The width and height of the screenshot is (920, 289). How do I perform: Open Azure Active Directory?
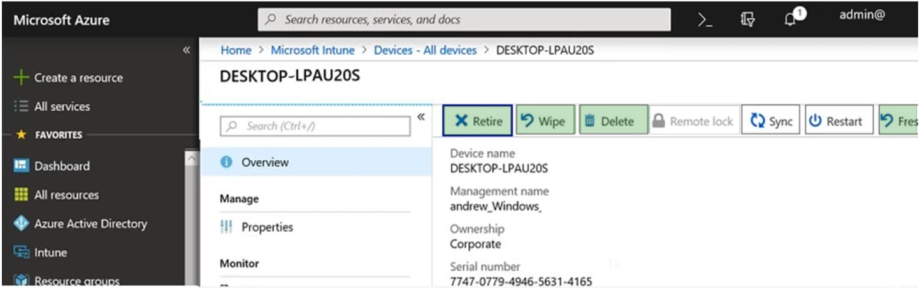(91, 224)
